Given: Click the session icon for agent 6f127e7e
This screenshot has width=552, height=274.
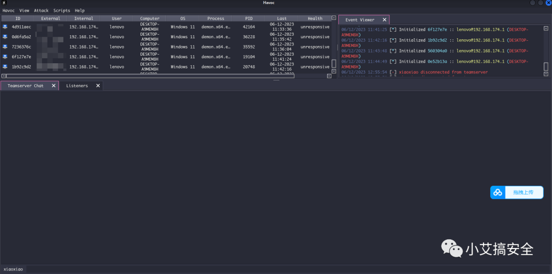Looking at the screenshot, I should coord(5,57).
